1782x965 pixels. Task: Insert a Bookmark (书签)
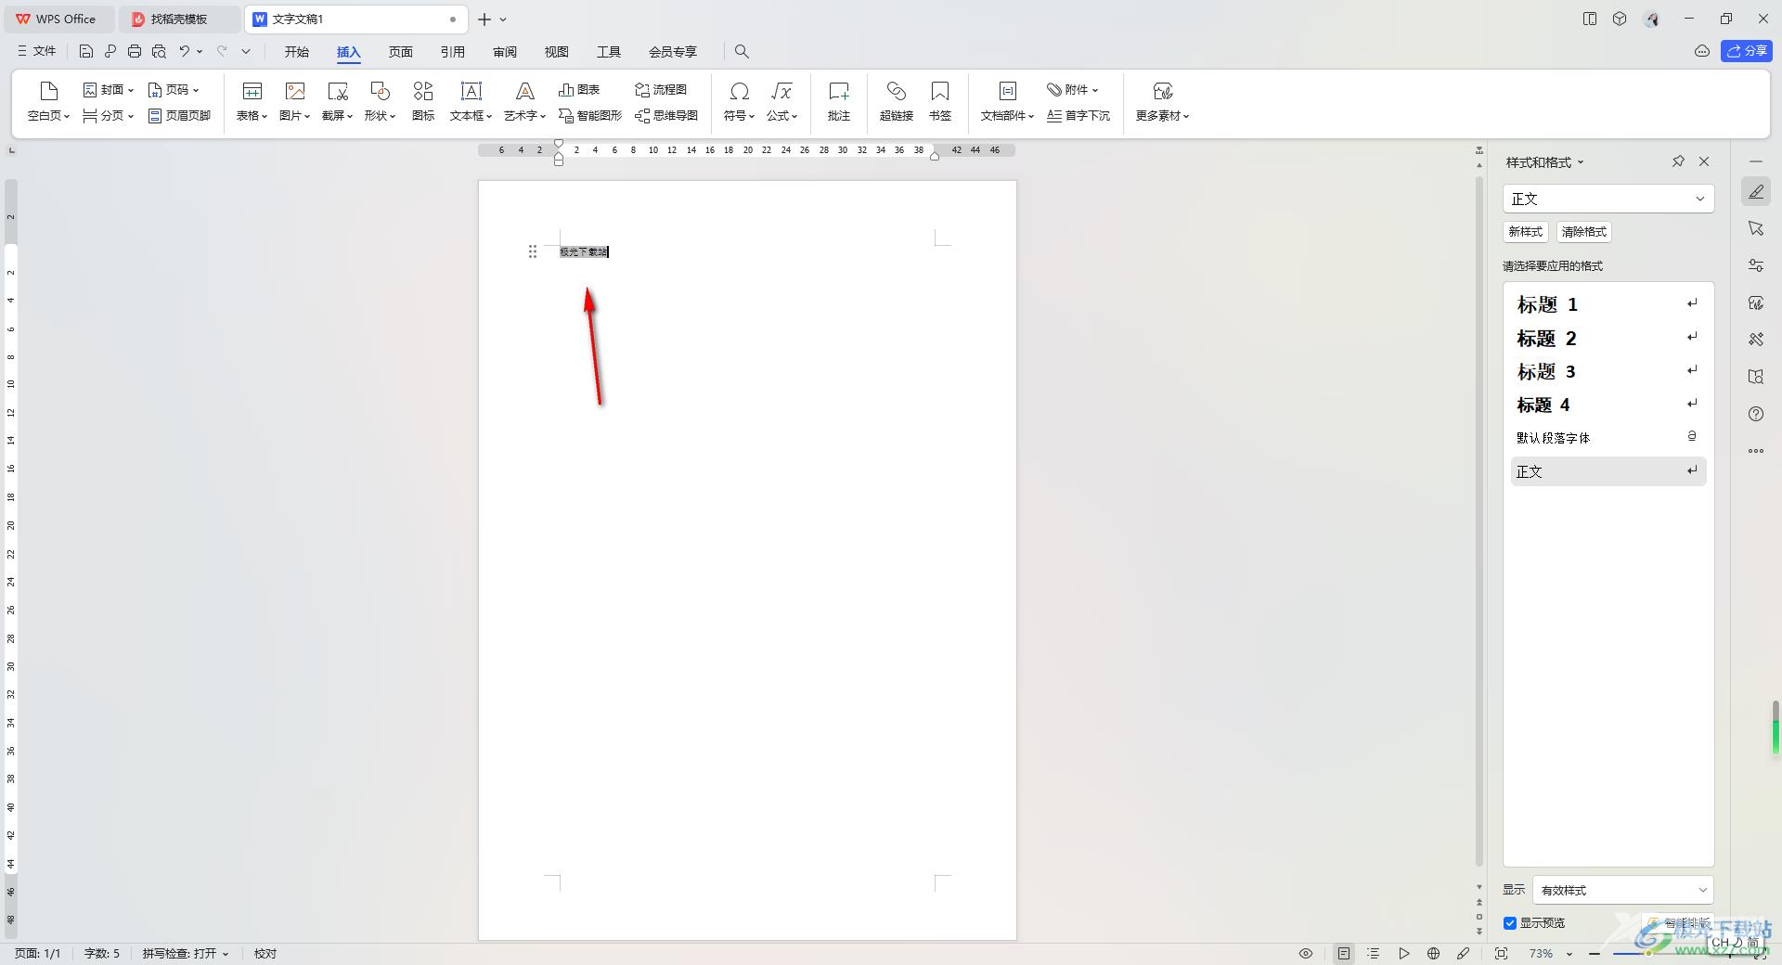tap(940, 102)
